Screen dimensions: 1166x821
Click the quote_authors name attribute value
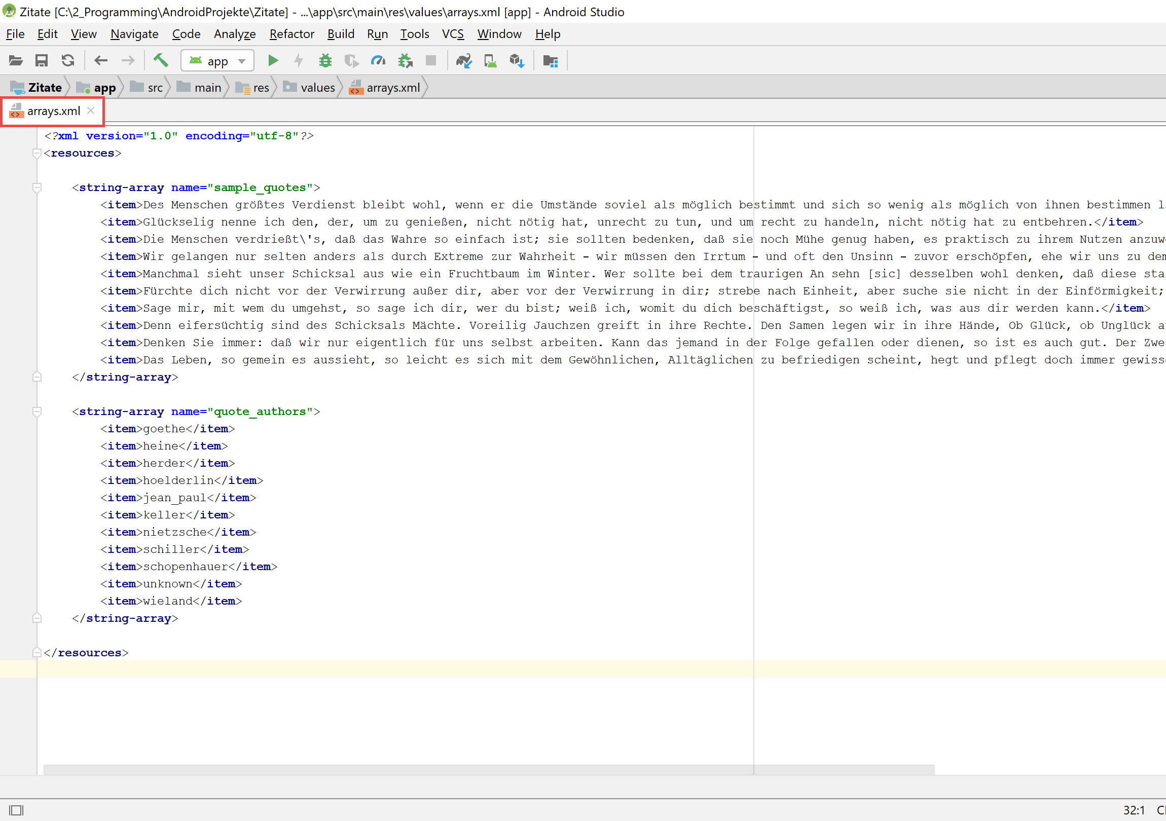pos(260,412)
